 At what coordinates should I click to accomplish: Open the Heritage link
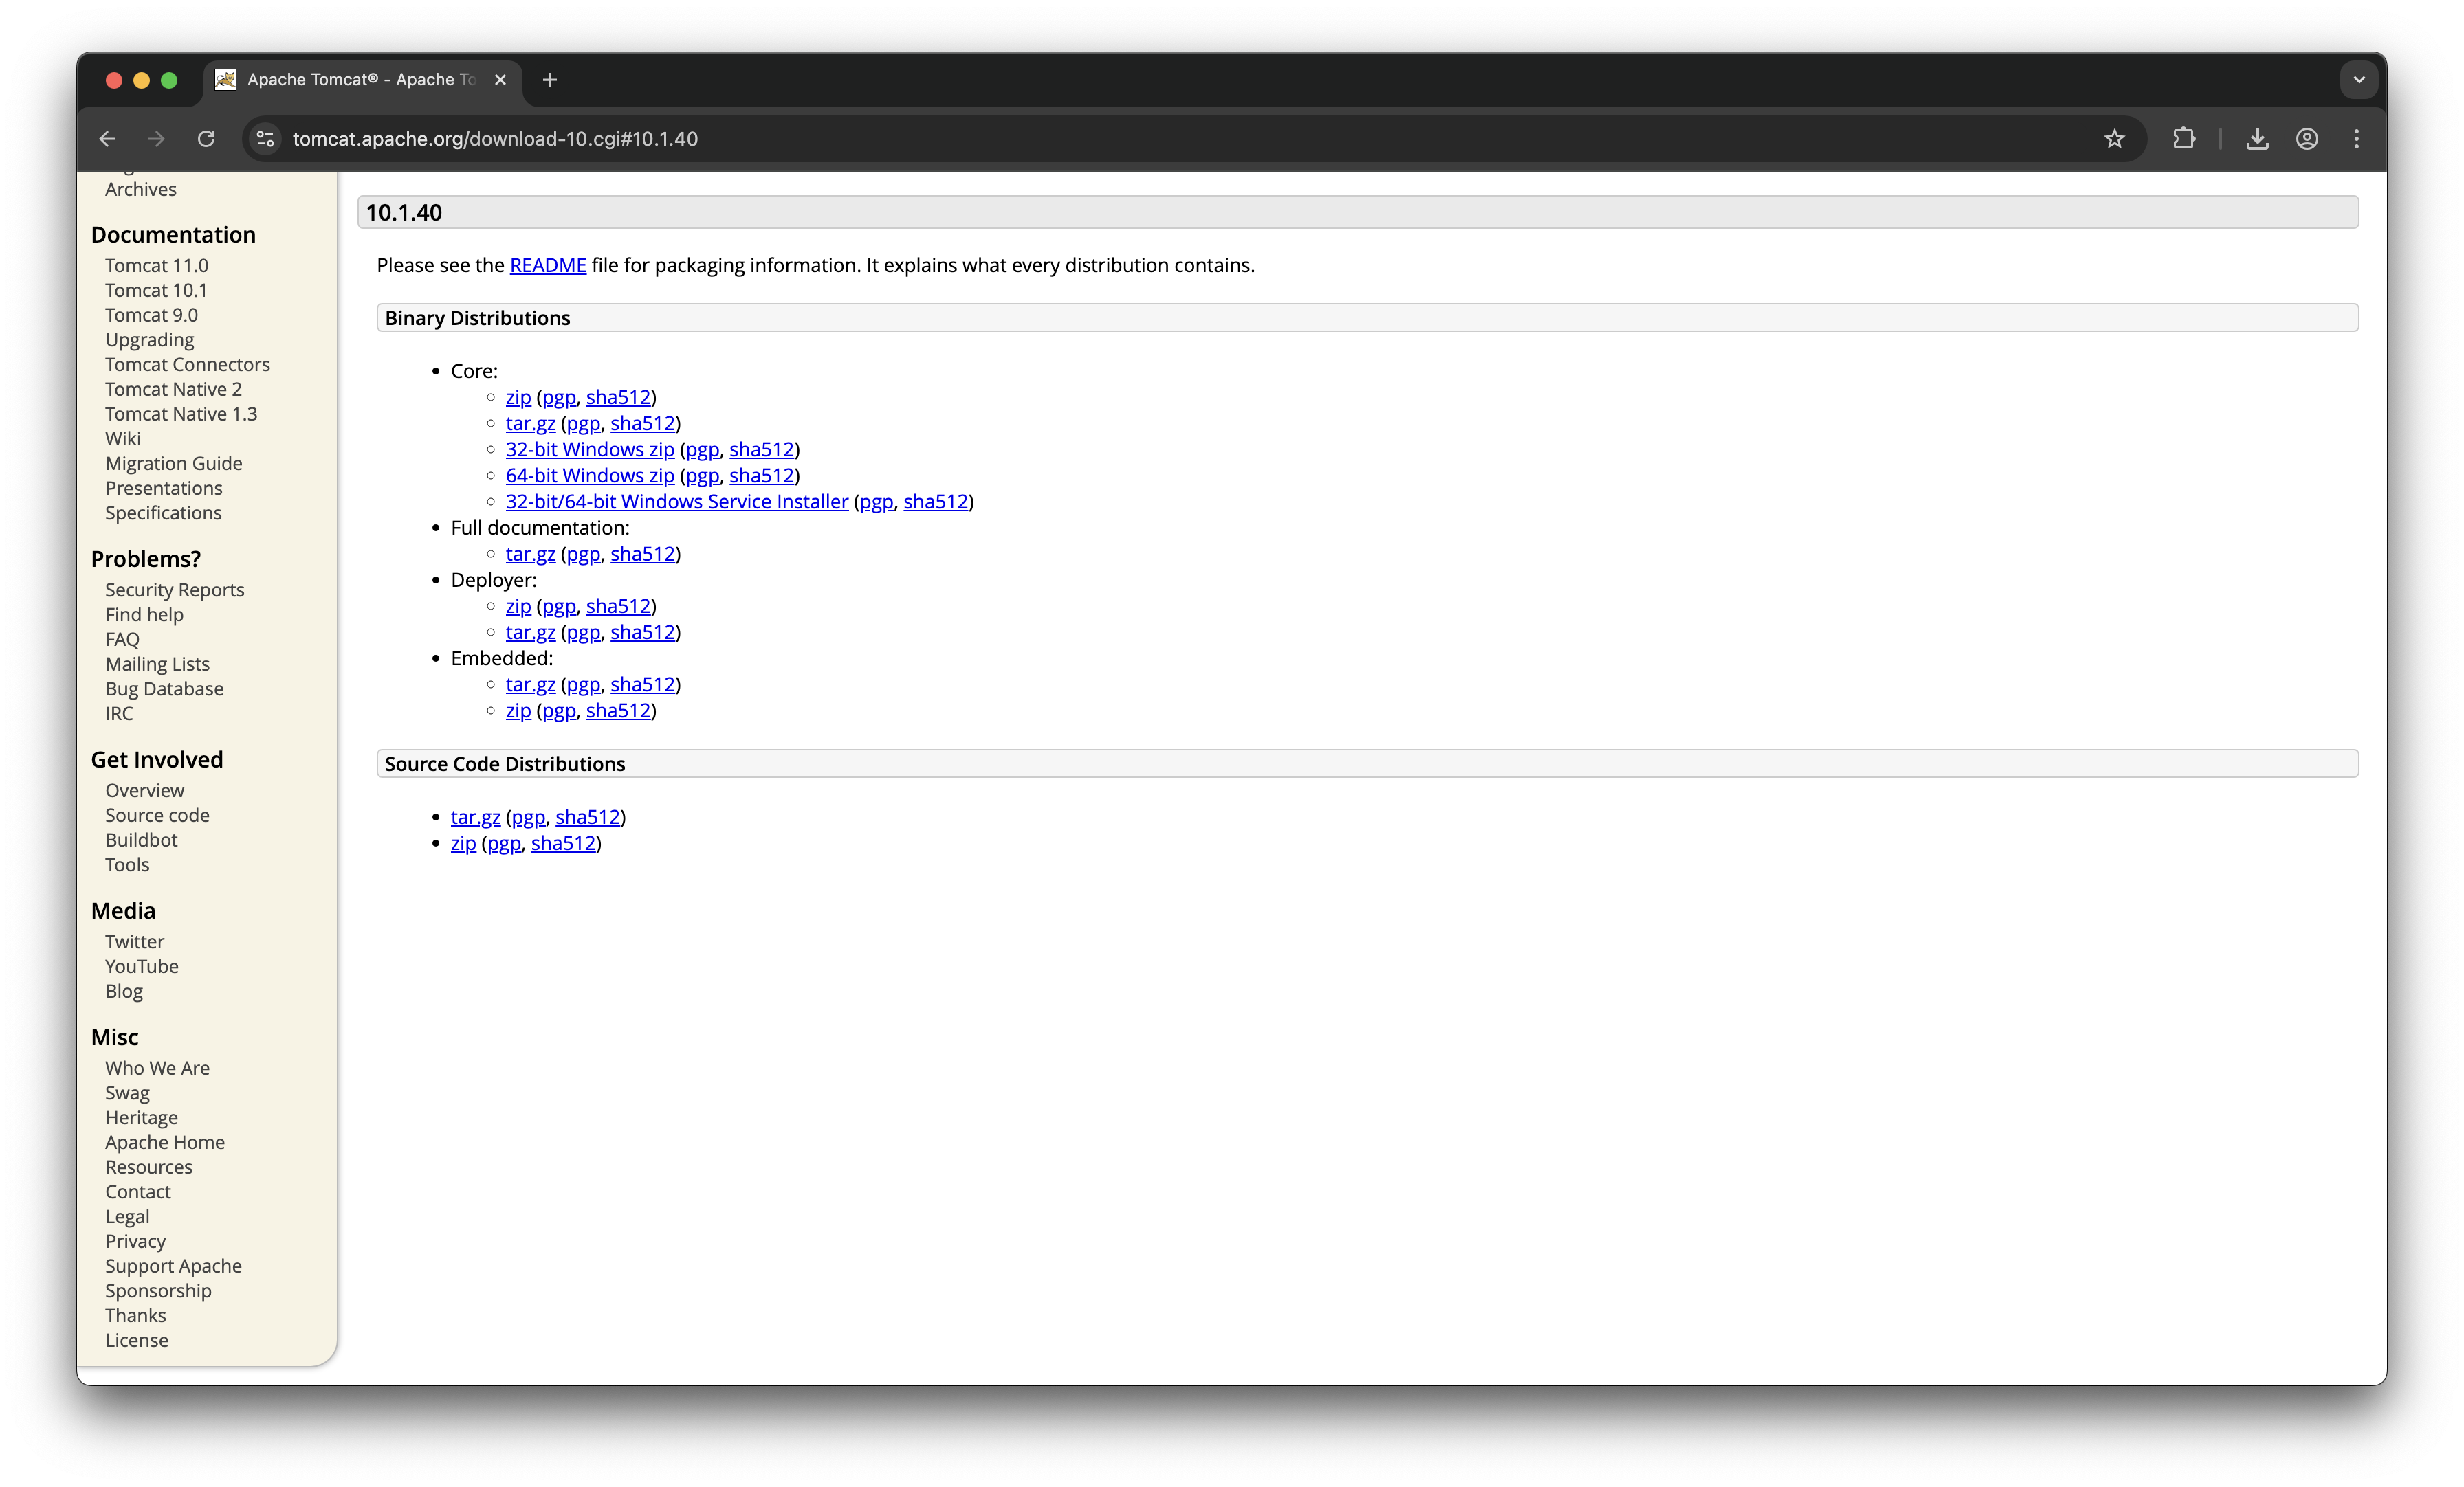point(142,1117)
